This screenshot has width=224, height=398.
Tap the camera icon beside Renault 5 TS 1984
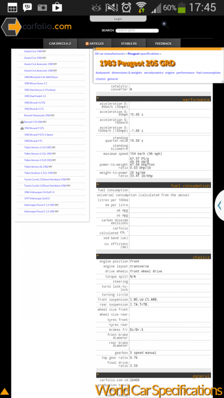[22, 122]
